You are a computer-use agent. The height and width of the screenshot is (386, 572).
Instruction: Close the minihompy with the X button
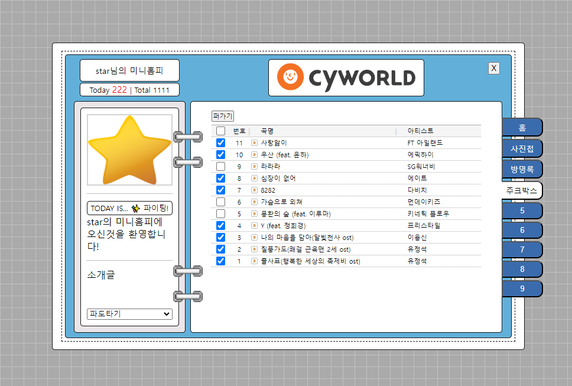click(493, 68)
